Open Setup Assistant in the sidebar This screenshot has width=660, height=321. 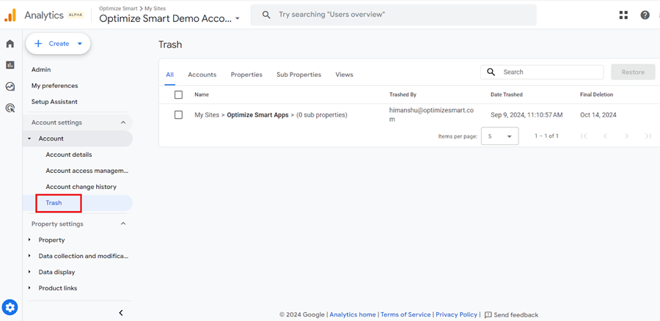coord(54,102)
